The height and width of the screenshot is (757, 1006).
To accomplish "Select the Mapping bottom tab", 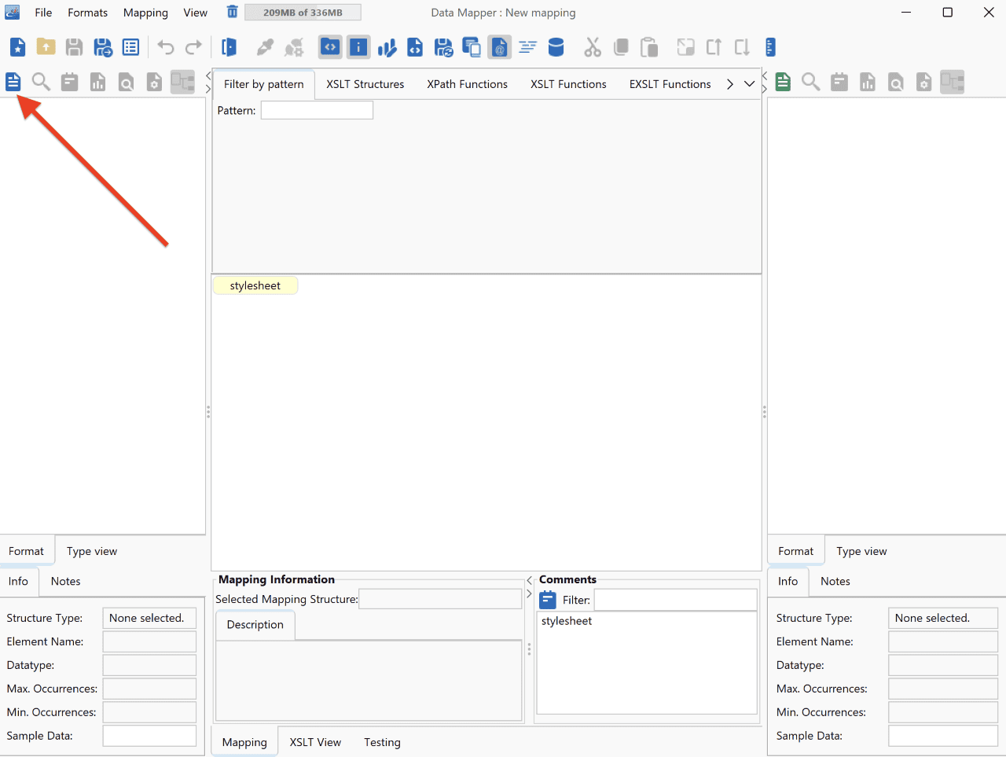I will point(244,742).
